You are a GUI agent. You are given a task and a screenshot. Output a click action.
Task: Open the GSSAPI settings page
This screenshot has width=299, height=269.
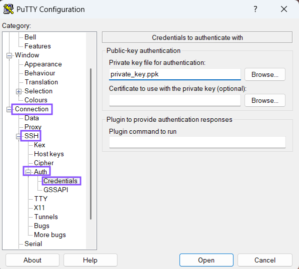click(x=55, y=190)
